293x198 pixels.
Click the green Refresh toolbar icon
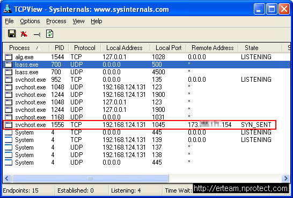[x=49, y=34]
